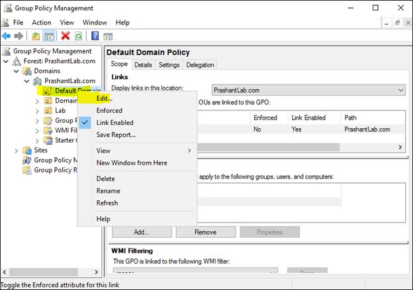Viewport: 413px width, 290px height.
Task: Expand the Lab organizational unit node
Action: (37, 111)
